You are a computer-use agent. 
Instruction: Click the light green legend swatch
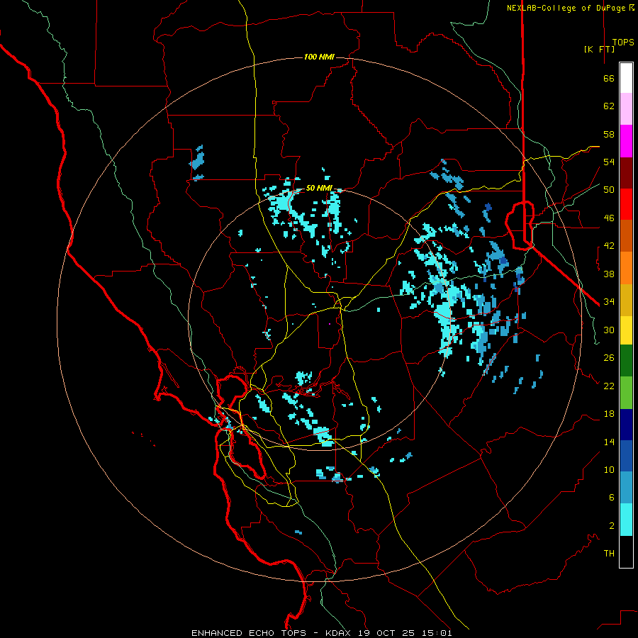tap(626, 393)
